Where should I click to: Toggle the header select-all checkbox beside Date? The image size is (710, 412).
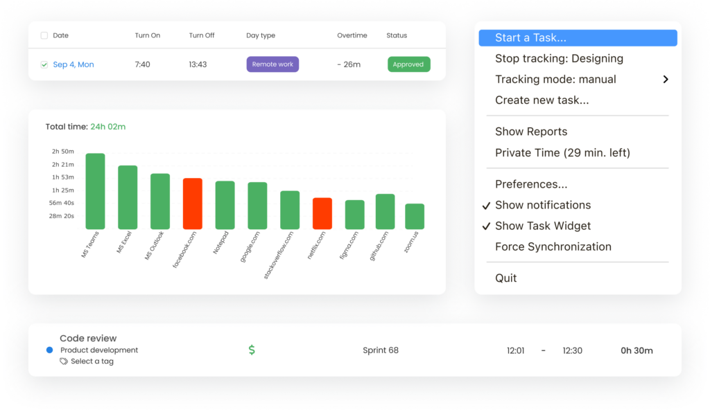[x=44, y=35]
